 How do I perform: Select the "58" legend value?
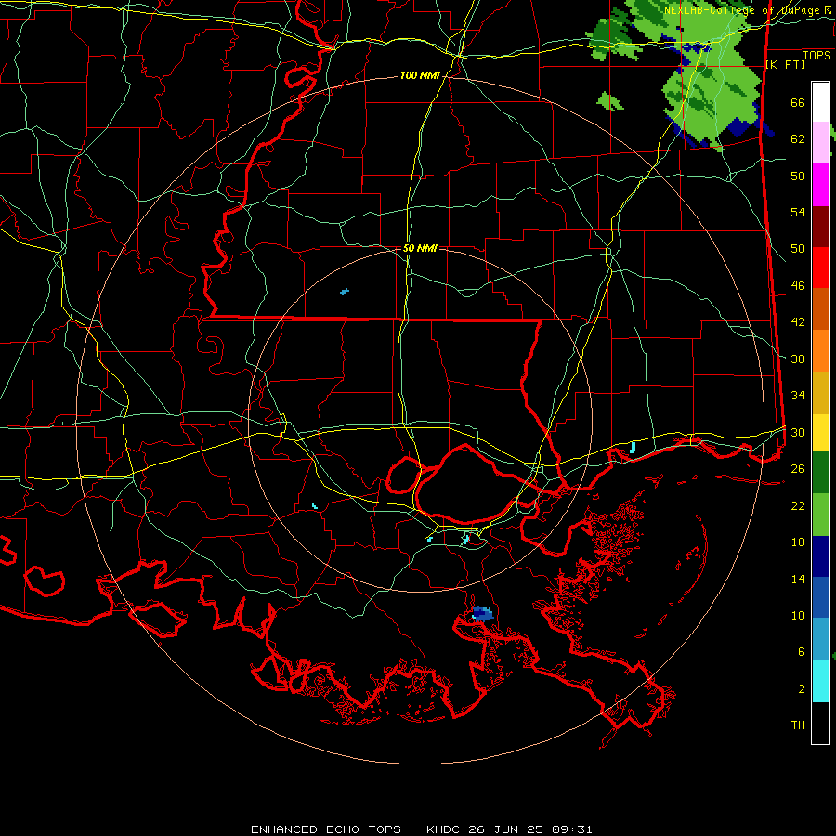(798, 176)
